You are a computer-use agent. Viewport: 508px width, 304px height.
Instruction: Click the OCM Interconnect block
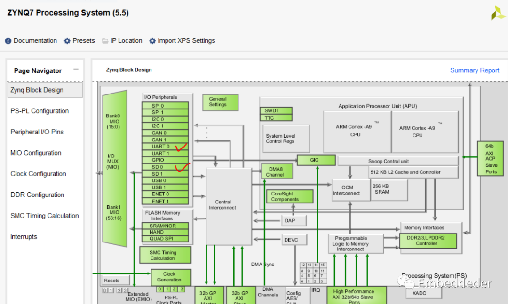tap(351, 190)
